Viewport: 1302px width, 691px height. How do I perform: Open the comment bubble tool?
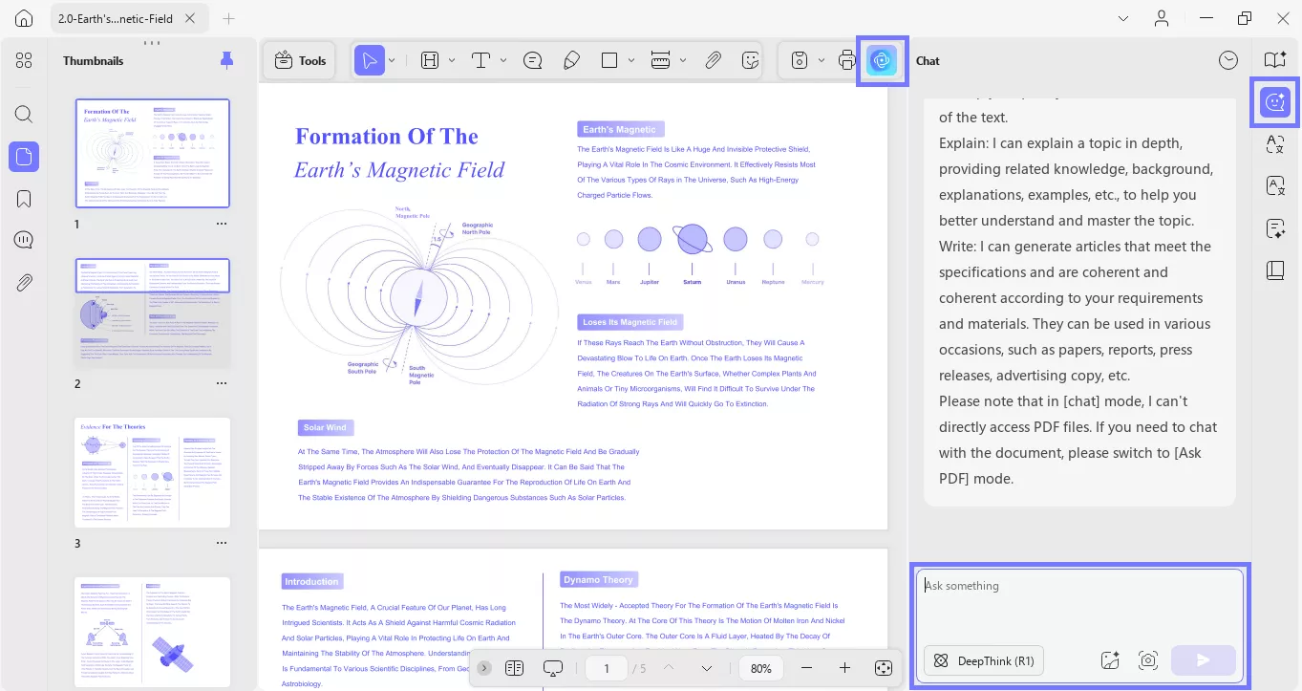click(x=533, y=60)
